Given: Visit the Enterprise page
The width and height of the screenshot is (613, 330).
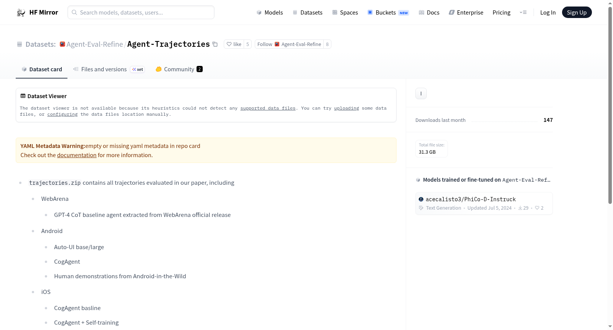Looking at the screenshot, I should coord(466,13).
